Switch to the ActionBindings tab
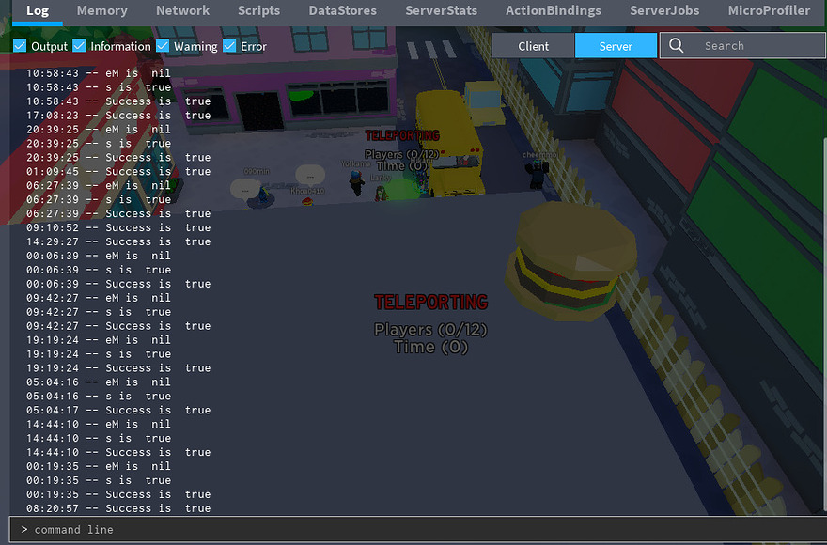Image resolution: width=827 pixels, height=545 pixels. [553, 10]
